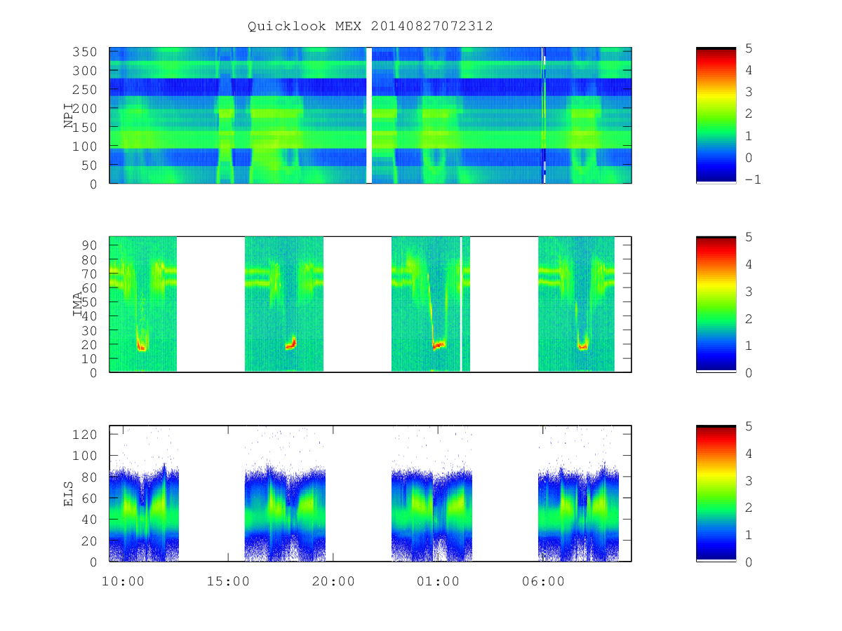This screenshot has width=842, height=631.
Task: Select the ELS y-axis label
Action: (x=69, y=494)
